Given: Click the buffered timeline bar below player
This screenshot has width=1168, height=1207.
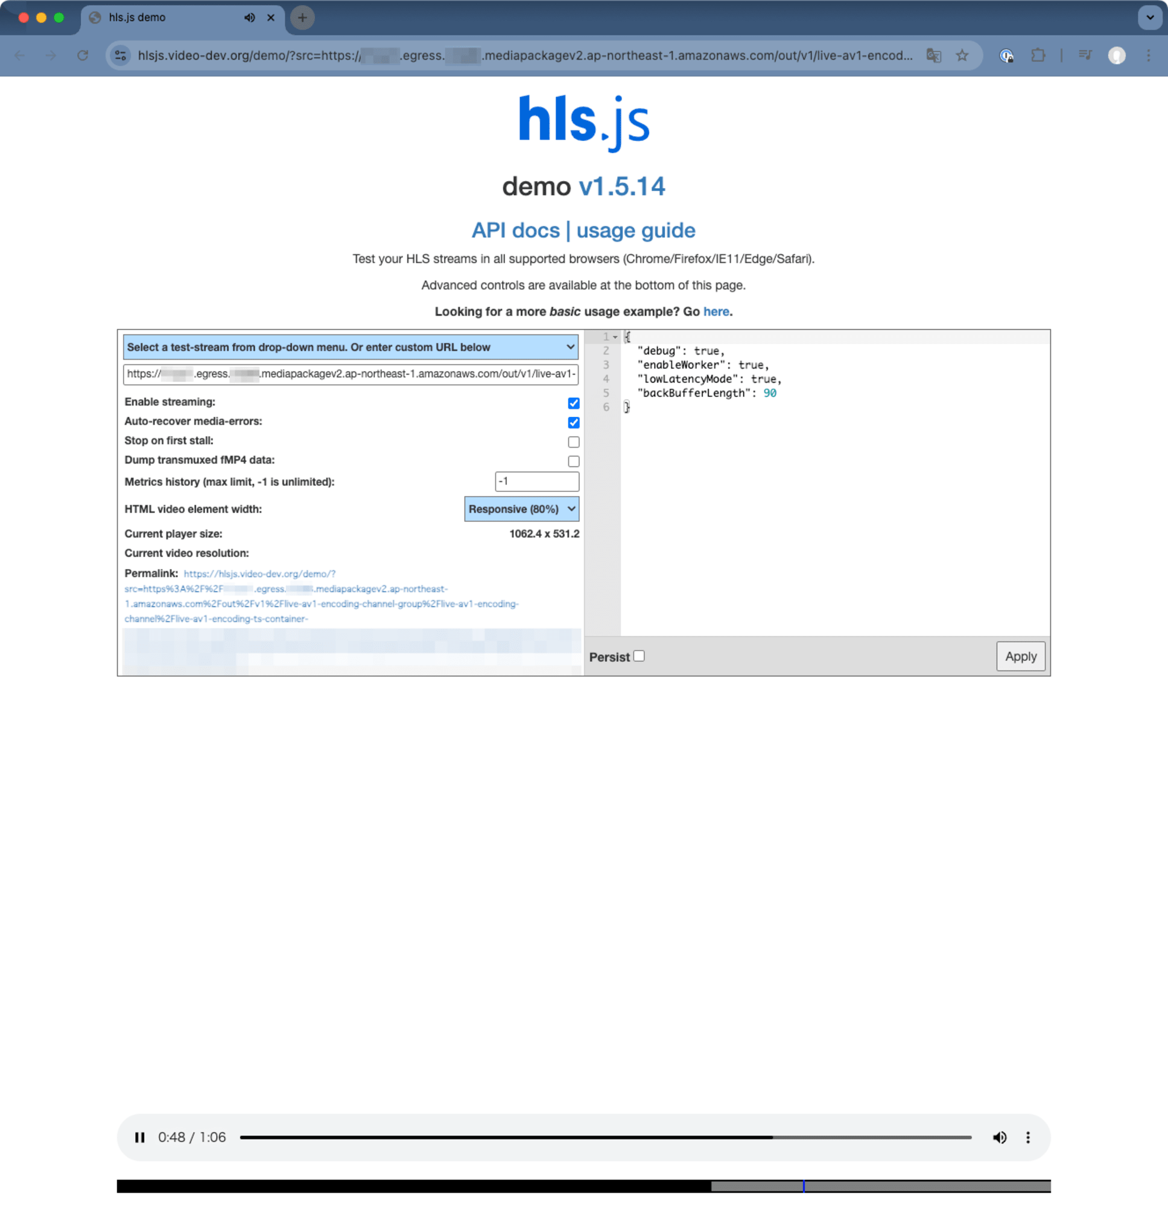Looking at the screenshot, I should coord(583,1185).
